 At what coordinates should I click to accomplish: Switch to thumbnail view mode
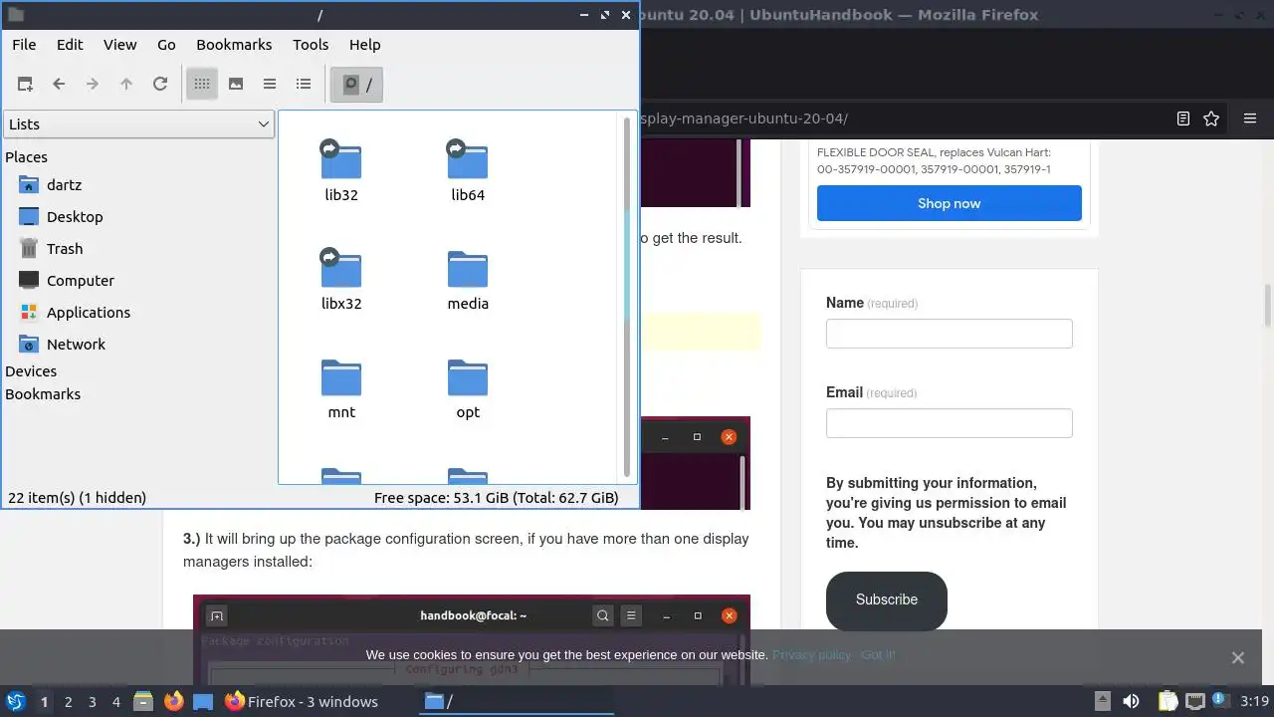coord(236,85)
